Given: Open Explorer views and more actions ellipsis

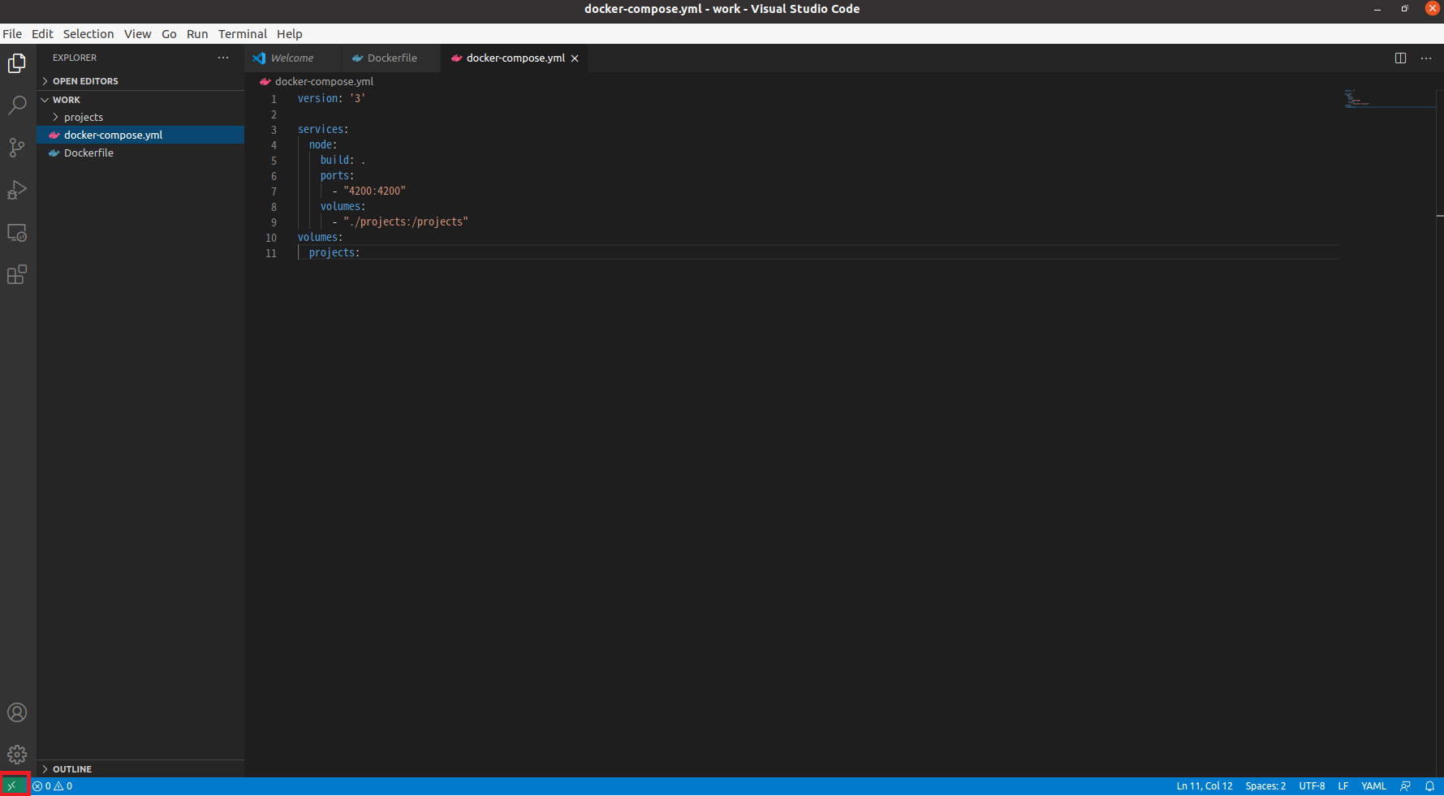Looking at the screenshot, I should coord(223,58).
